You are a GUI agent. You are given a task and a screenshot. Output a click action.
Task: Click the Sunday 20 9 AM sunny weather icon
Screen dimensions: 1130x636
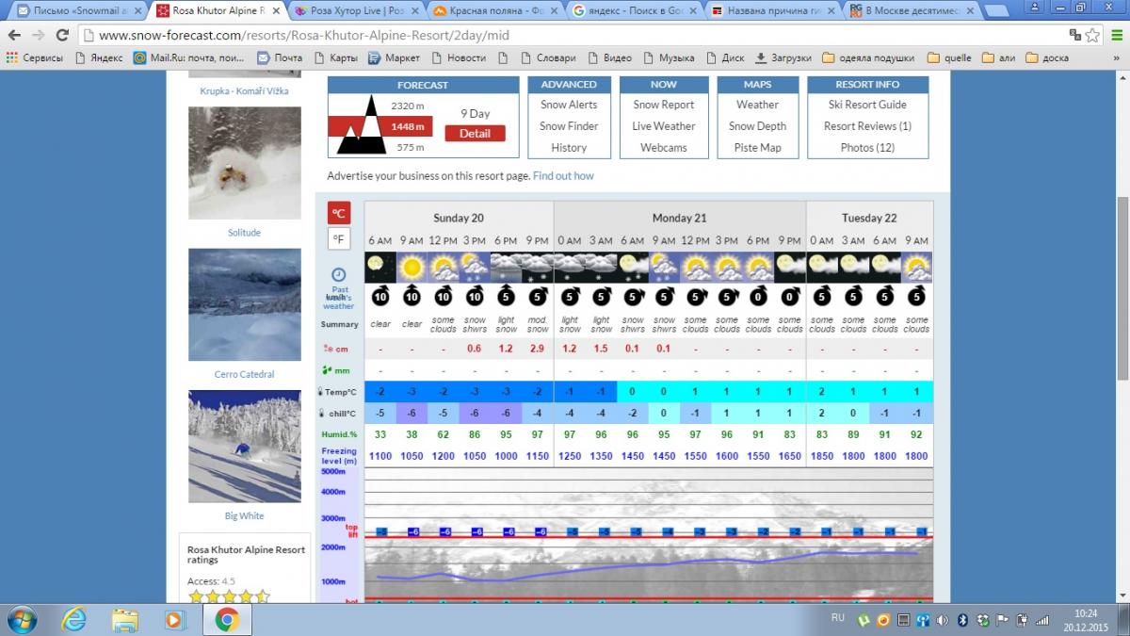pos(412,267)
